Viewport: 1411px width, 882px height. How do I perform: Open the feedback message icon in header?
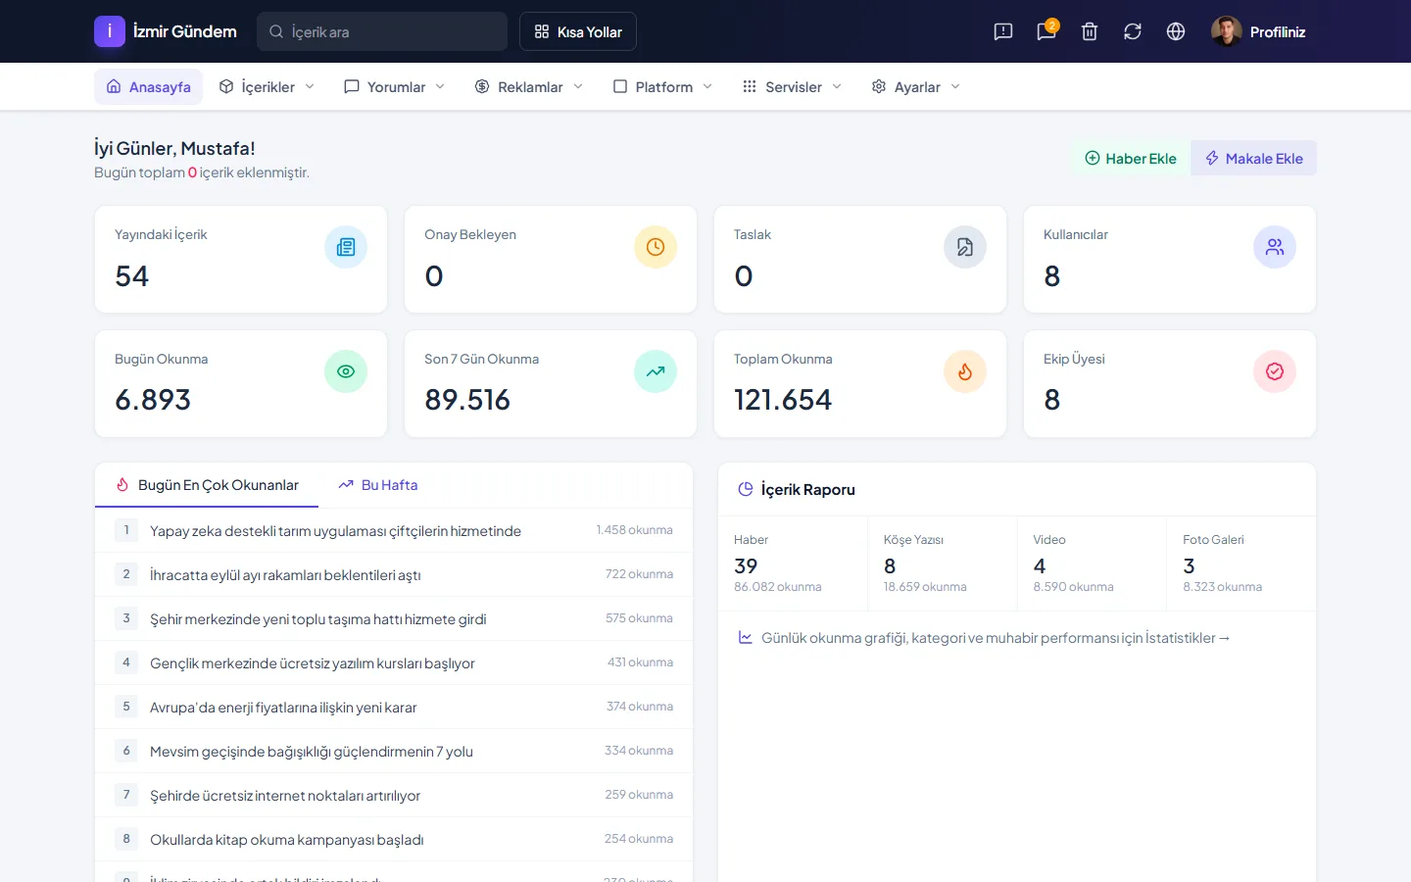[1003, 31]
